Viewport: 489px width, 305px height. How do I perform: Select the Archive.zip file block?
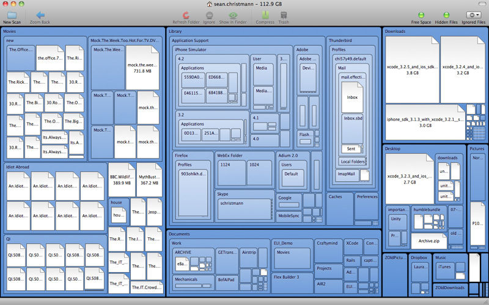click(429, 241)
